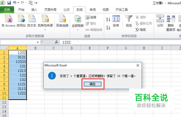Click the Select All corner of the sheet
Image resolution: width=181 pixels, height=117 pixels.
[4, 48]
